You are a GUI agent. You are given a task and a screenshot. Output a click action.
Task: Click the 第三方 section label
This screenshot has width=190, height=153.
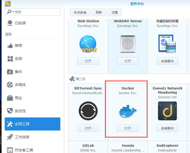click(81, 79)
